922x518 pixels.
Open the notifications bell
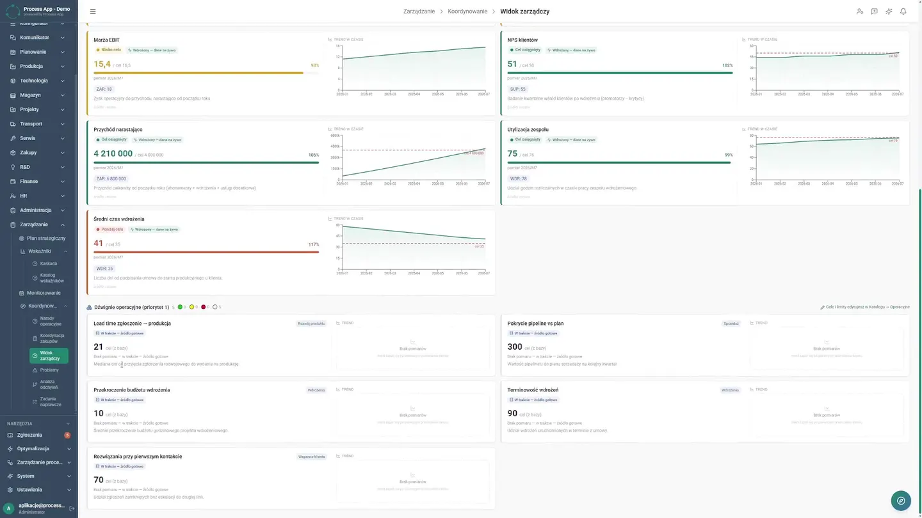coord(903,12)
